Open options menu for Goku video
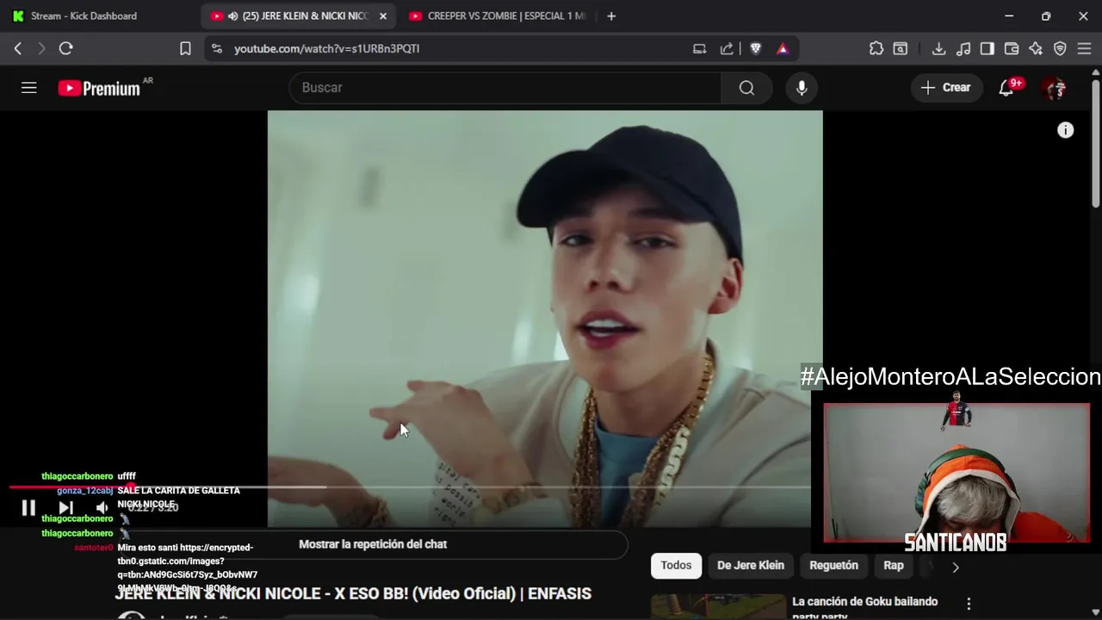The image size is (1102, 620). pyautogui.click(x=969, y=604)
